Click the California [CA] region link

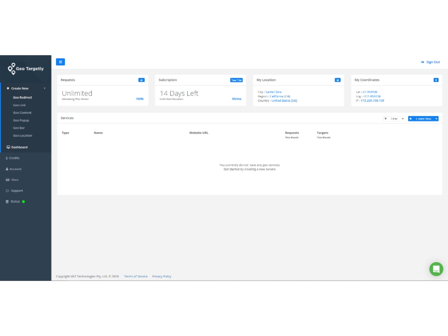[280, 96]
